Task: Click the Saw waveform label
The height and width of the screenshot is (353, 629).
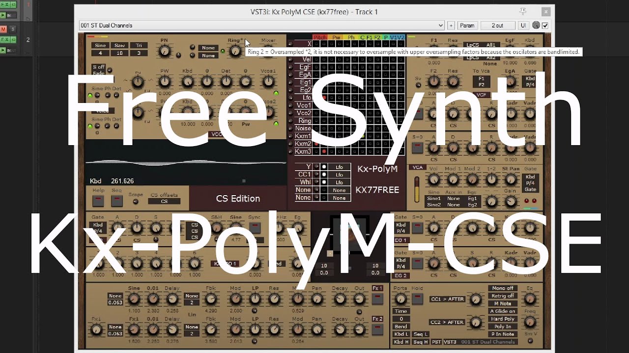Action: pyautogui.click(x=119, y=46)
